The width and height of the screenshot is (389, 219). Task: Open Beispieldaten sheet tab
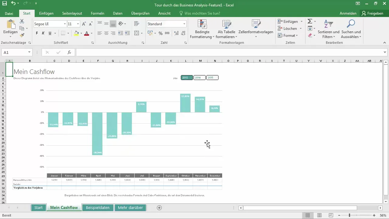click(98, 208)
